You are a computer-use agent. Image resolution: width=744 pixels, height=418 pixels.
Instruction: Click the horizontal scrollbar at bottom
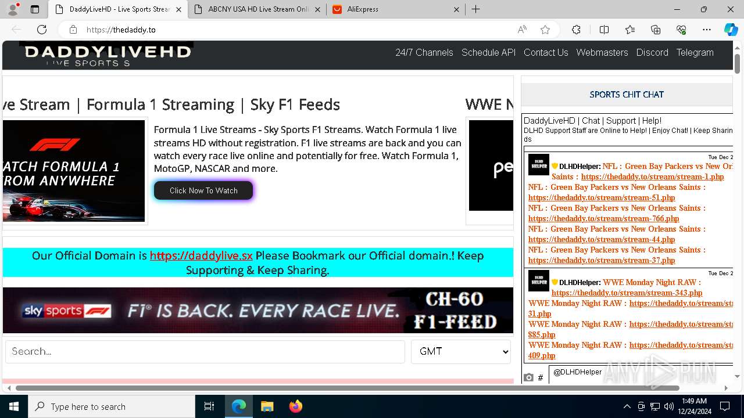point(348,388)
